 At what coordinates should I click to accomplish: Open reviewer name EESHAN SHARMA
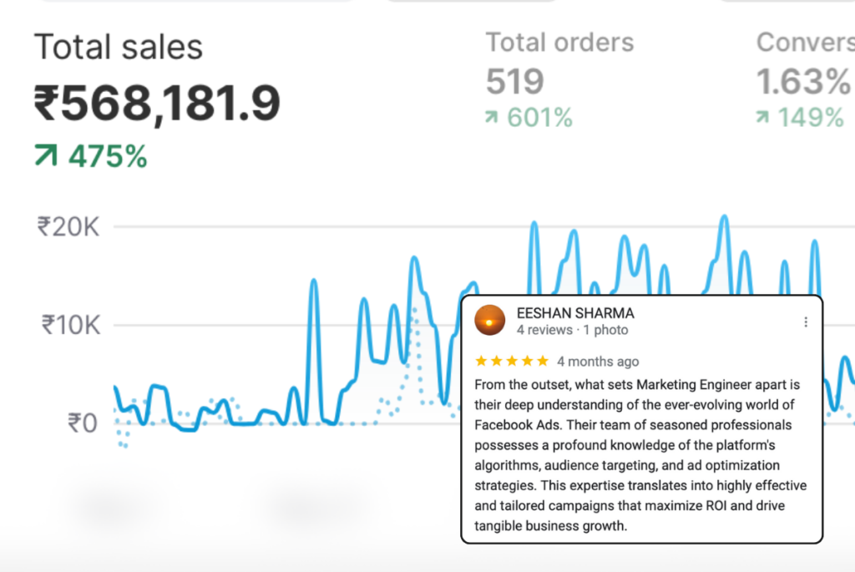pos(575,313)
